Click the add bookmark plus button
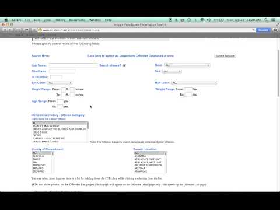Screen dimensions: 280x210 (34, 30)
